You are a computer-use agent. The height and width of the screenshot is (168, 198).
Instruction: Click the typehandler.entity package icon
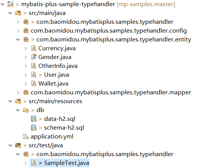coord(26,40)
